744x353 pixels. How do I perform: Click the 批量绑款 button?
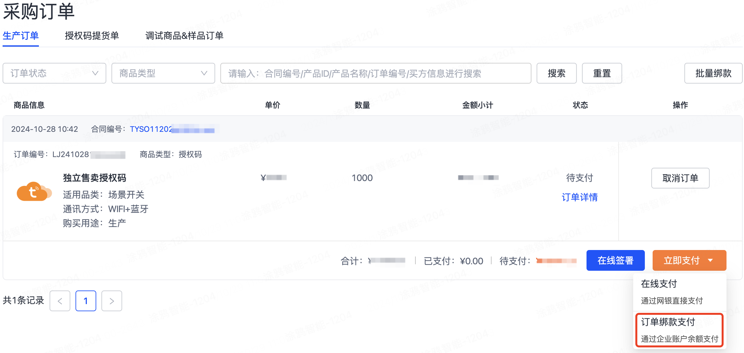714,73
